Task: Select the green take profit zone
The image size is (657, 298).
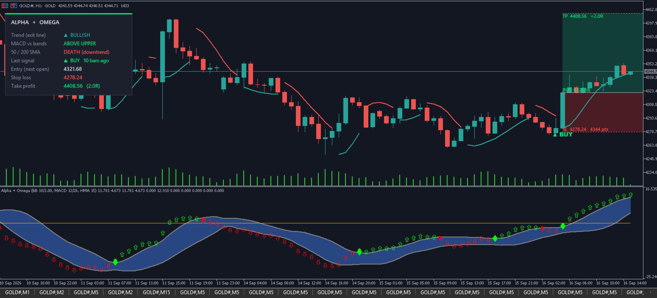Action: click(x=603, y=53)
